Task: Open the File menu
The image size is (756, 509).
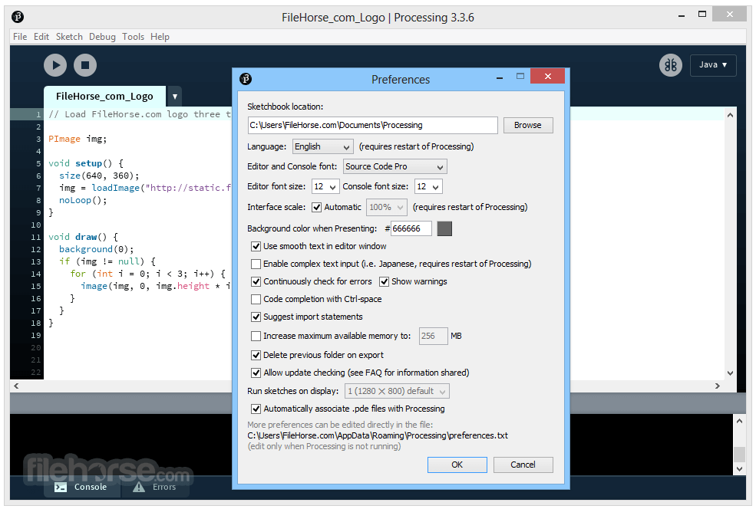Action: tap(20, 37)
